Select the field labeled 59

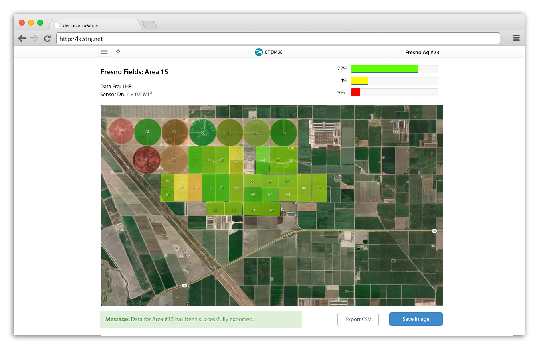point(270,181)
